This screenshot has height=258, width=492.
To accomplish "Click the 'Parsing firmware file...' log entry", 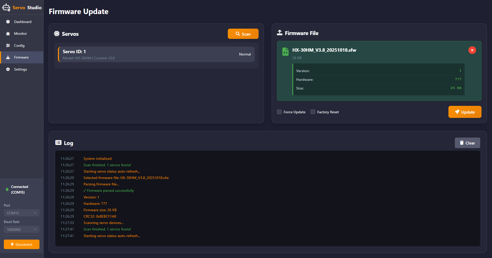I will pyautogui.click(x=101, y=184).
